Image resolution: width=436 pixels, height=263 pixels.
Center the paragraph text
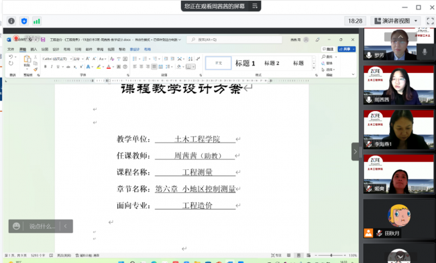[142, 66]
